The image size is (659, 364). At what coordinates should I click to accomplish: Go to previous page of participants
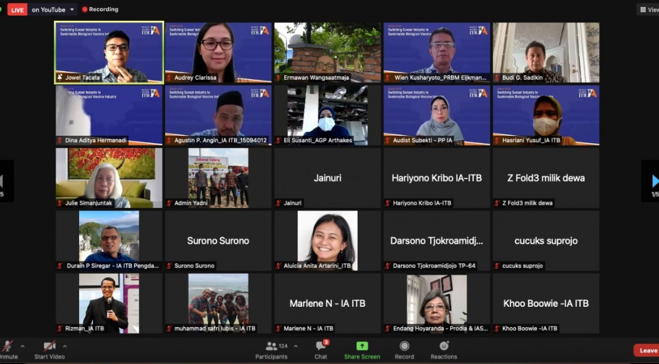click(x=2, y=181)
